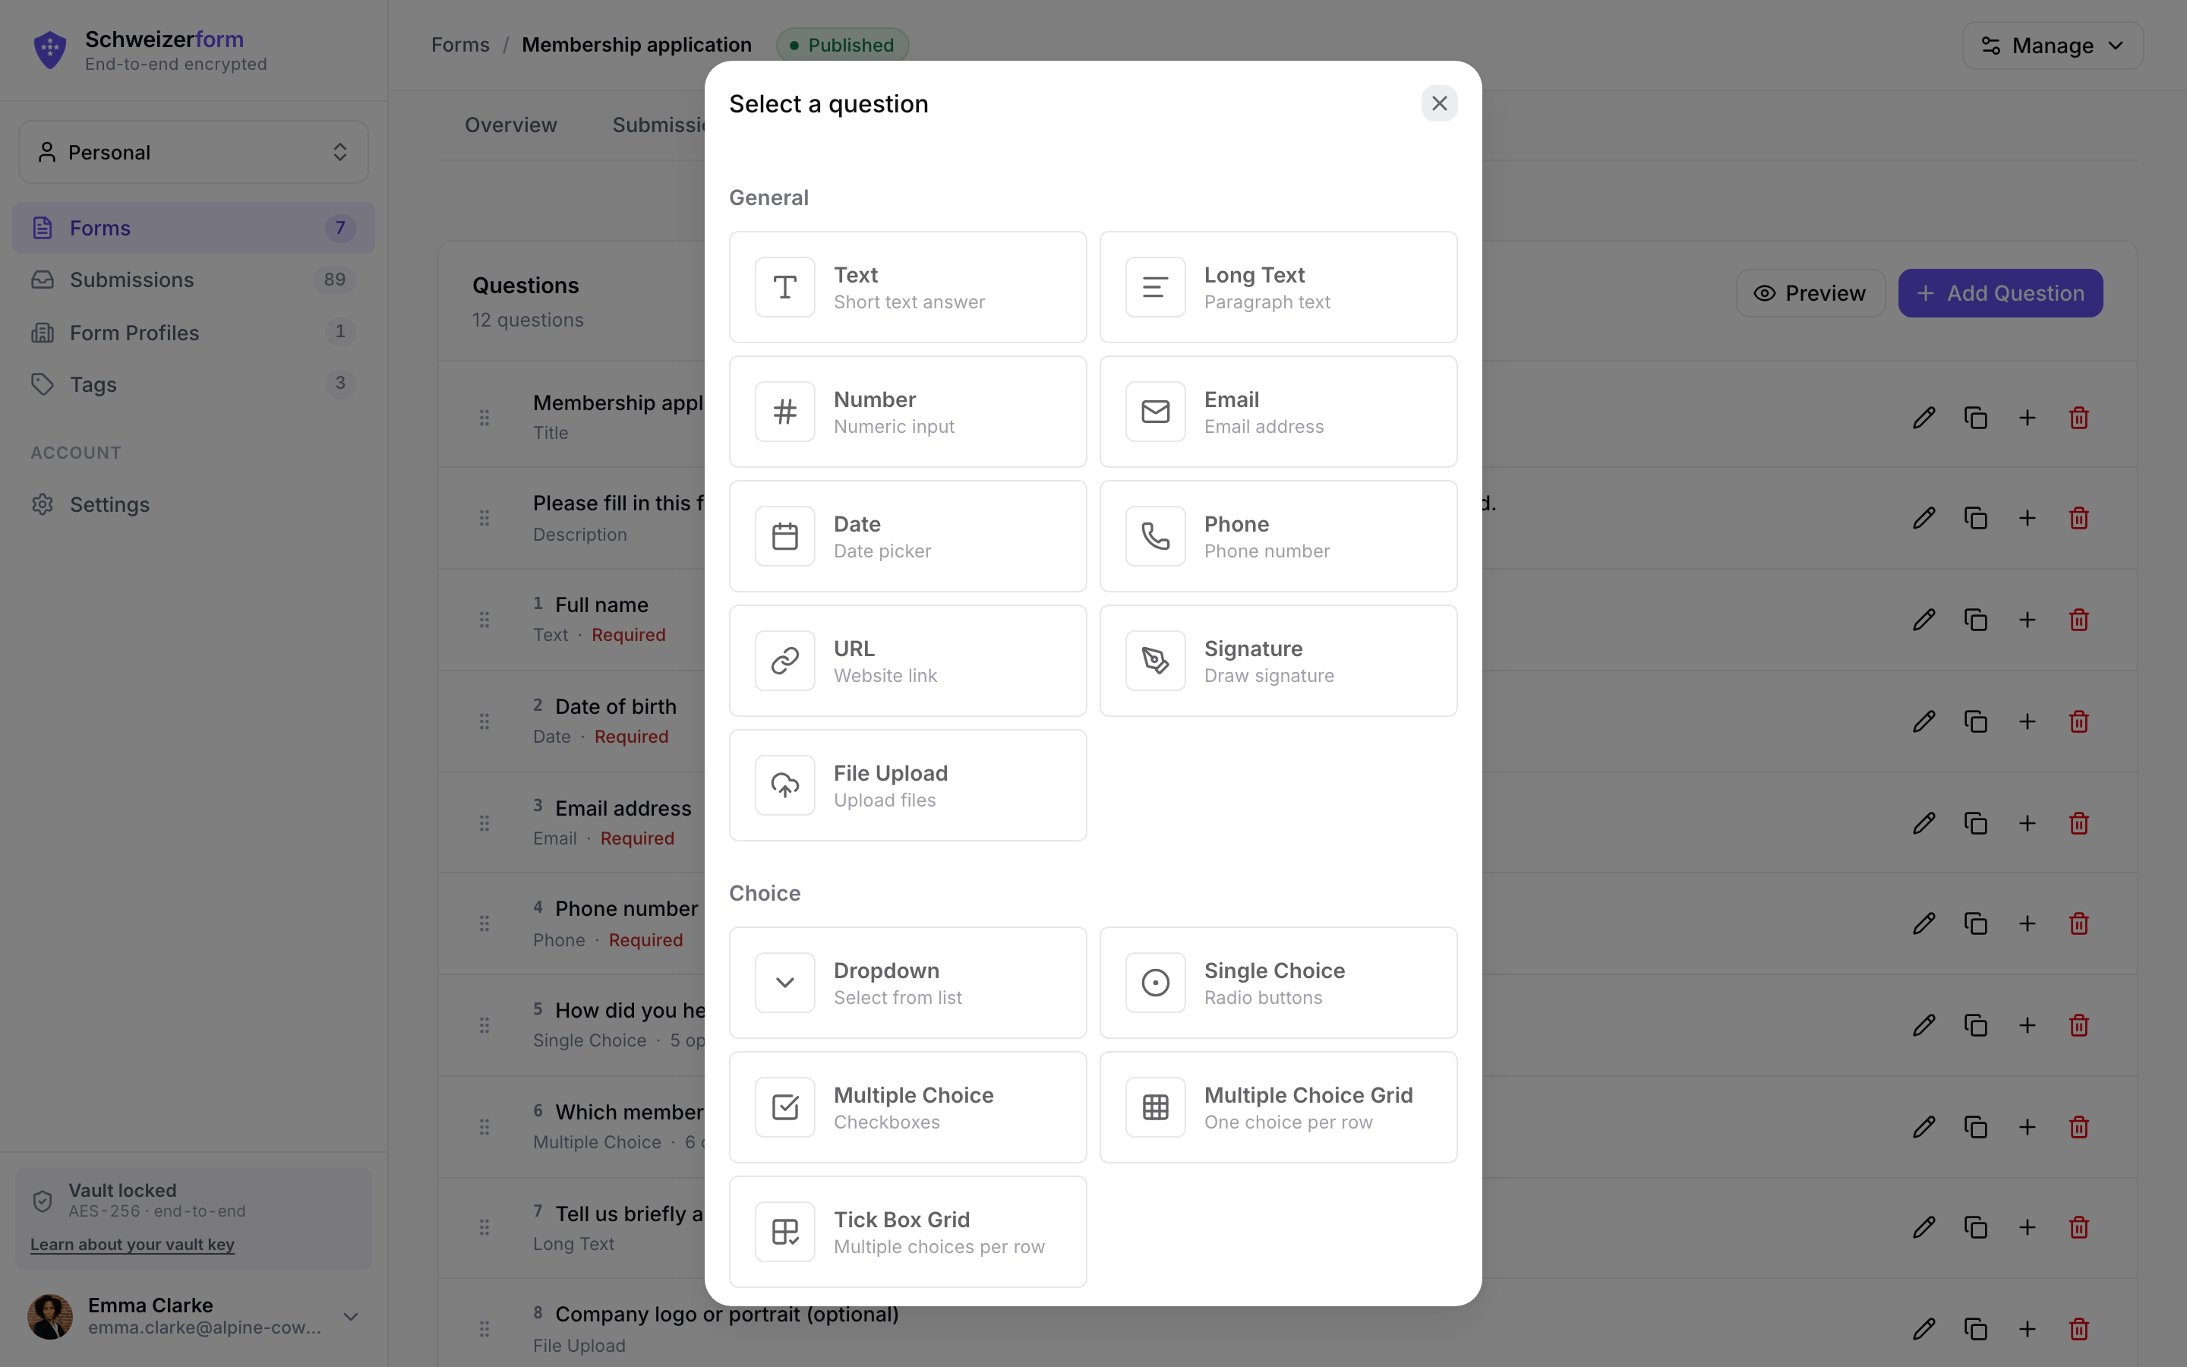Viewport: 2187px width, 1367px height.
Task: Delete the Please fill in description row
Action: 2078,518
